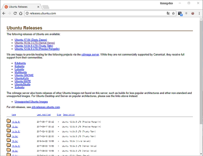Image resolution: width=203 pixels, height=156 pixels.
Task: Click the browser forward arrow
Action: [x=10, y=13]
